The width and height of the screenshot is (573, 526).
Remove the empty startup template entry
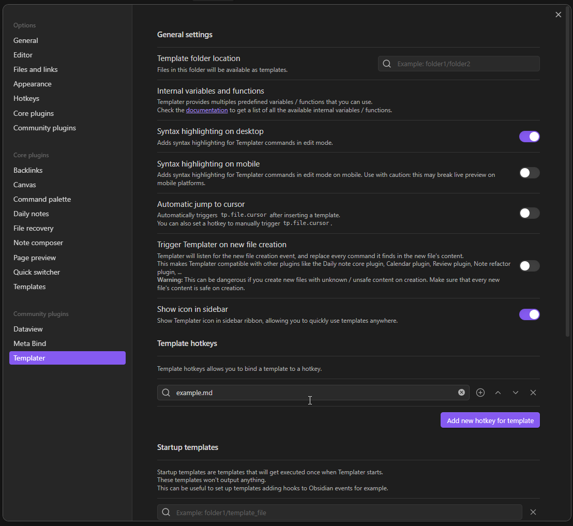(533, 512)
